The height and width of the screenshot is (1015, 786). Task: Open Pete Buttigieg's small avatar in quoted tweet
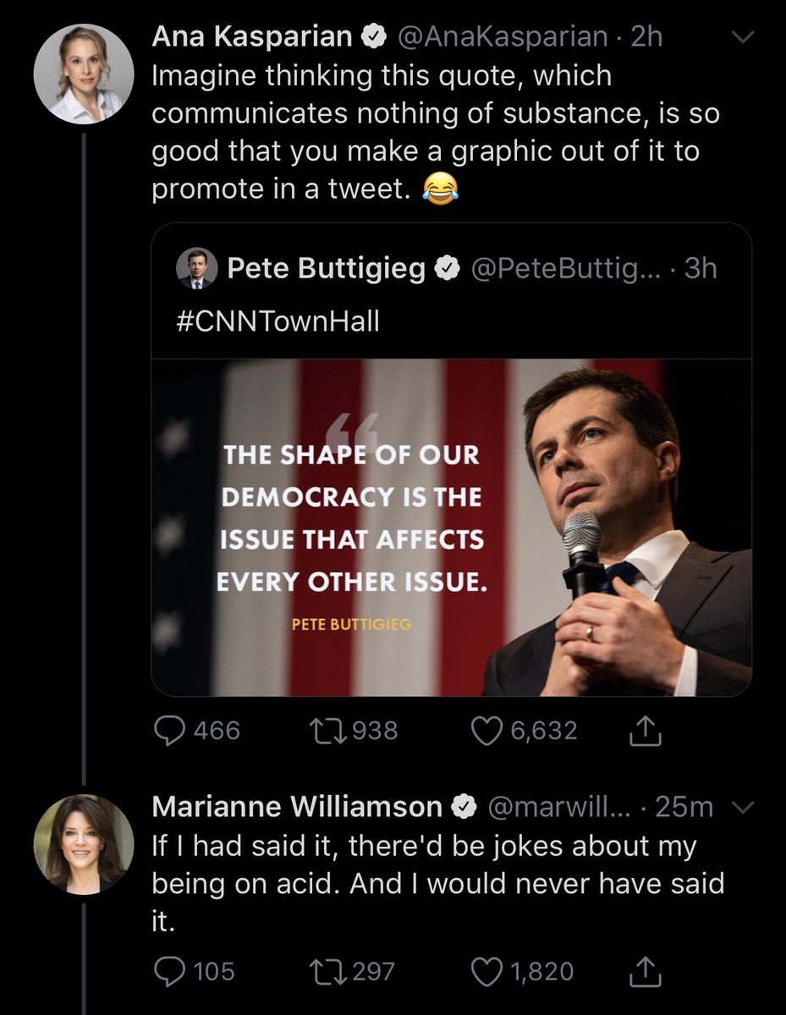196,270
